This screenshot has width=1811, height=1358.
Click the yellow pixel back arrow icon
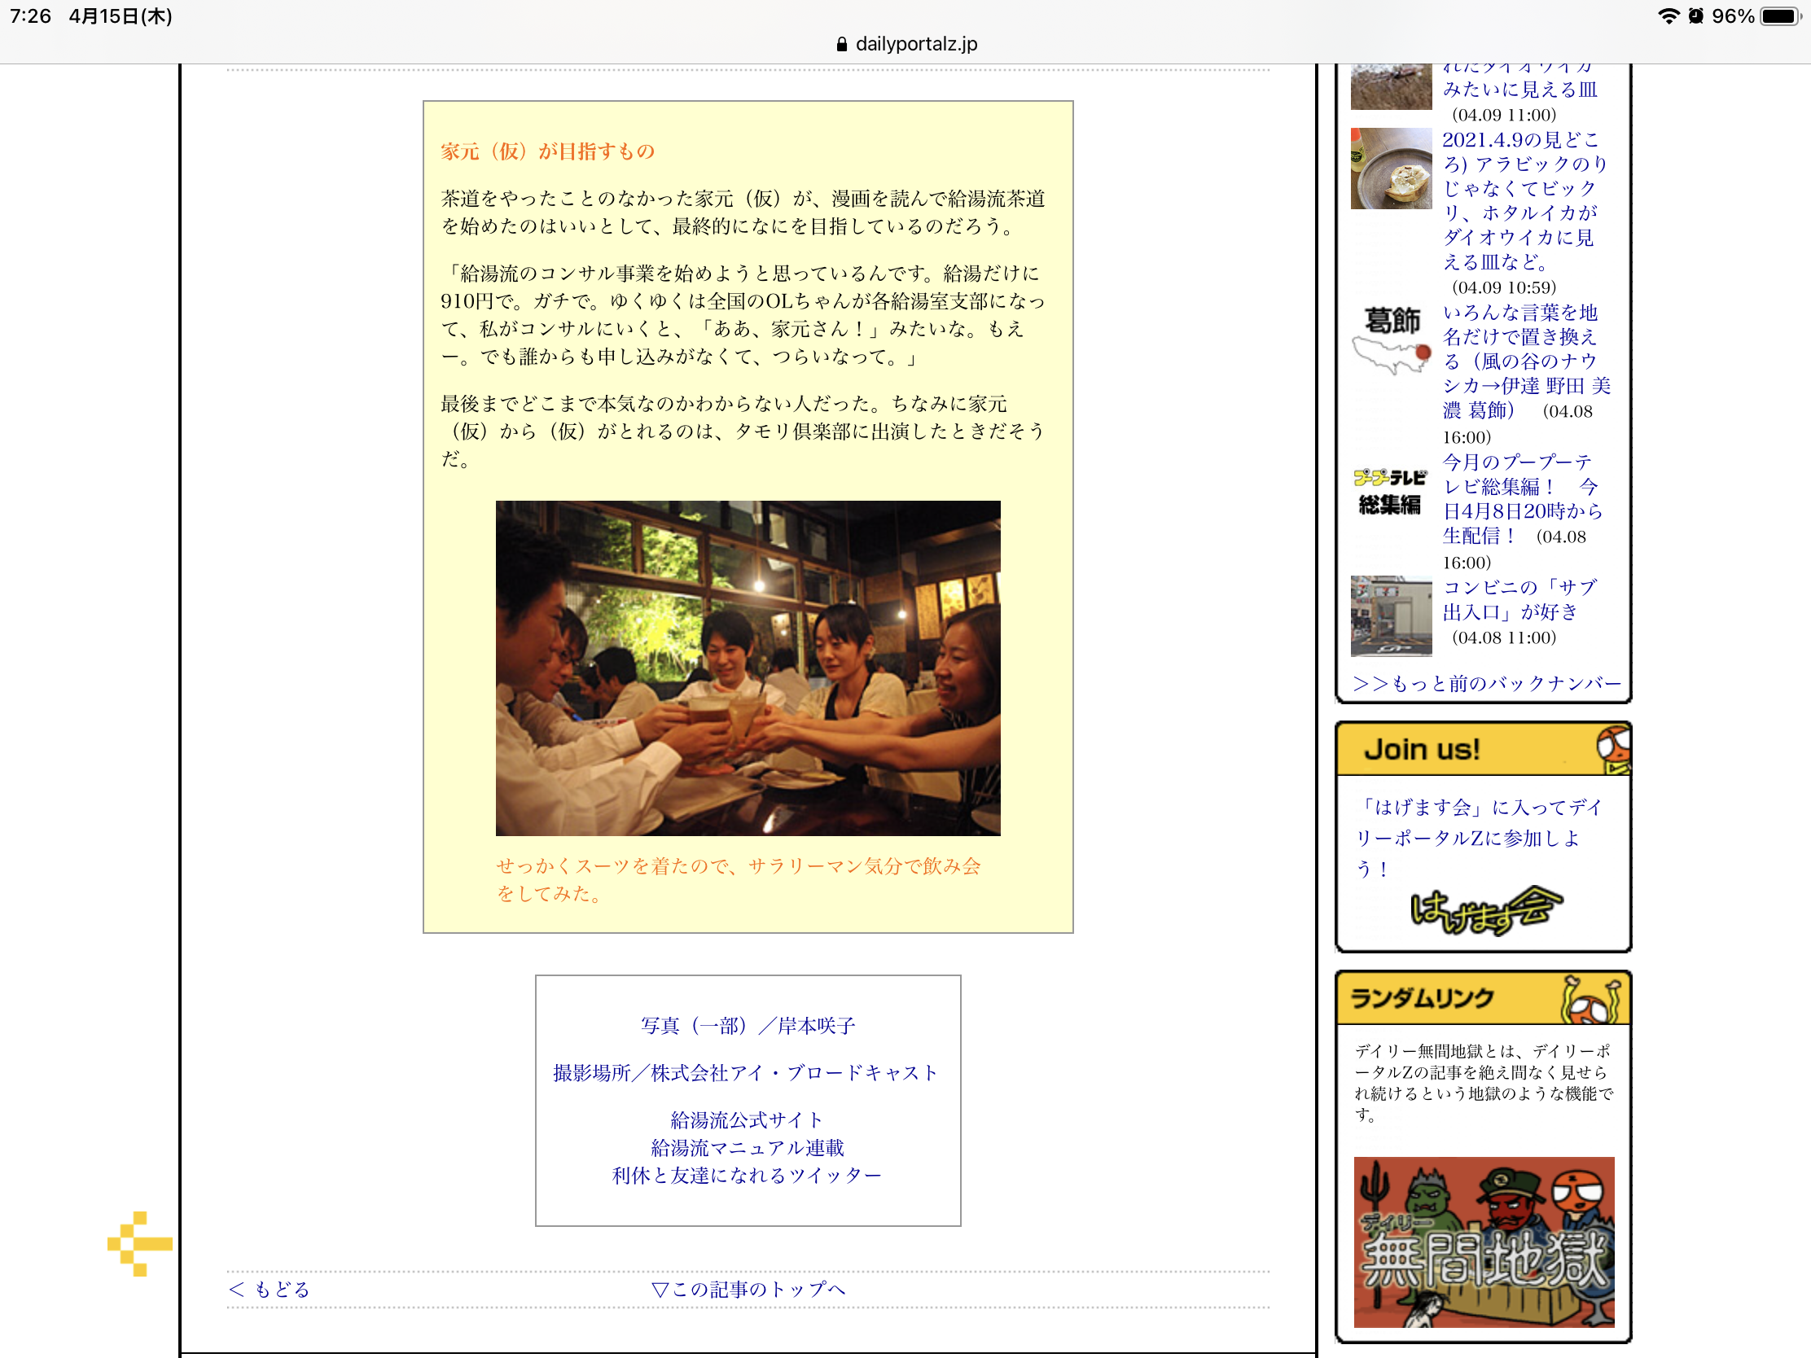click(140, 1243)
